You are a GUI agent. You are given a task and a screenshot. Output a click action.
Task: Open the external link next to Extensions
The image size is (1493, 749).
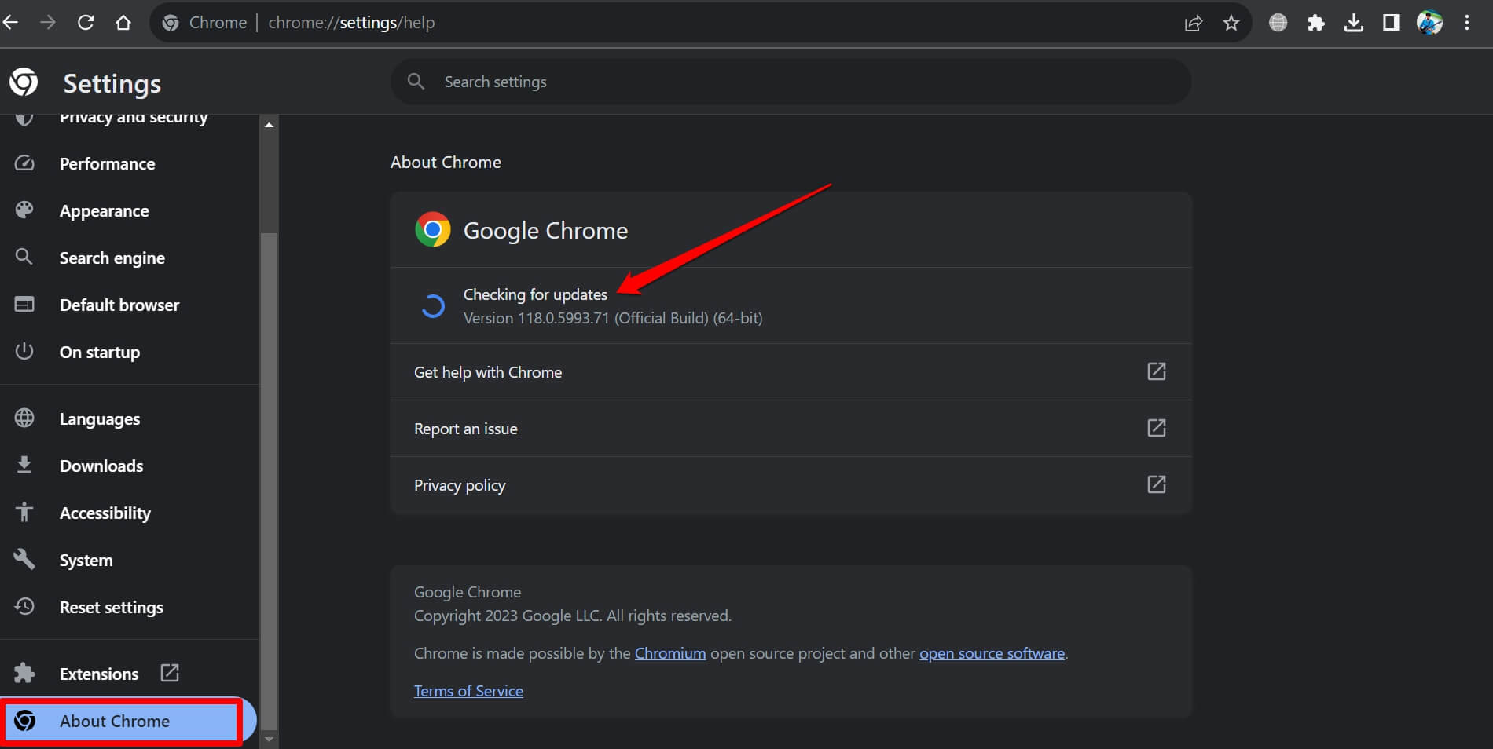169,673
